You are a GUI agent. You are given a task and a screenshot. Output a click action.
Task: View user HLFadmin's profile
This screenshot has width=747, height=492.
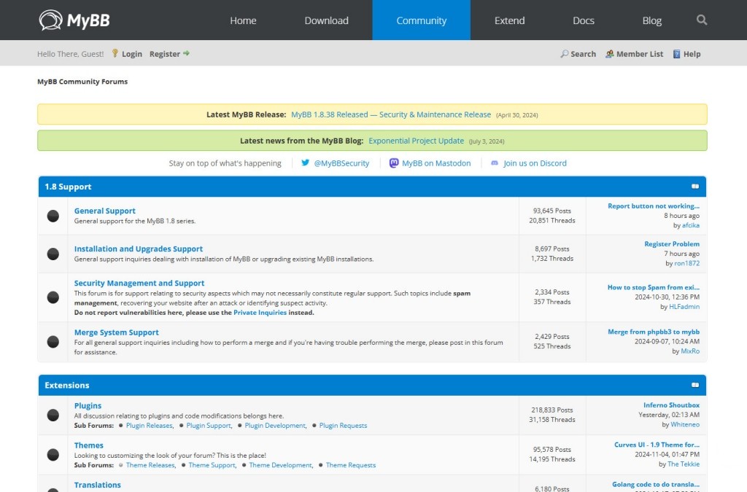(684, 306)
